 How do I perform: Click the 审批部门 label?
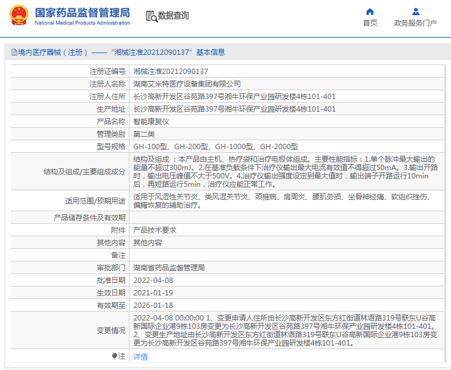111,268
